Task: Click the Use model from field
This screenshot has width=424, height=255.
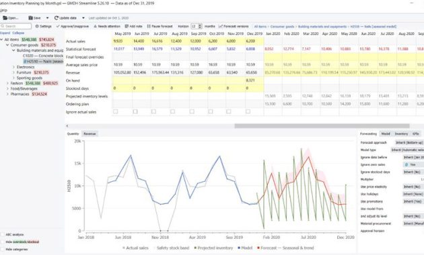Action: [413, 209]
